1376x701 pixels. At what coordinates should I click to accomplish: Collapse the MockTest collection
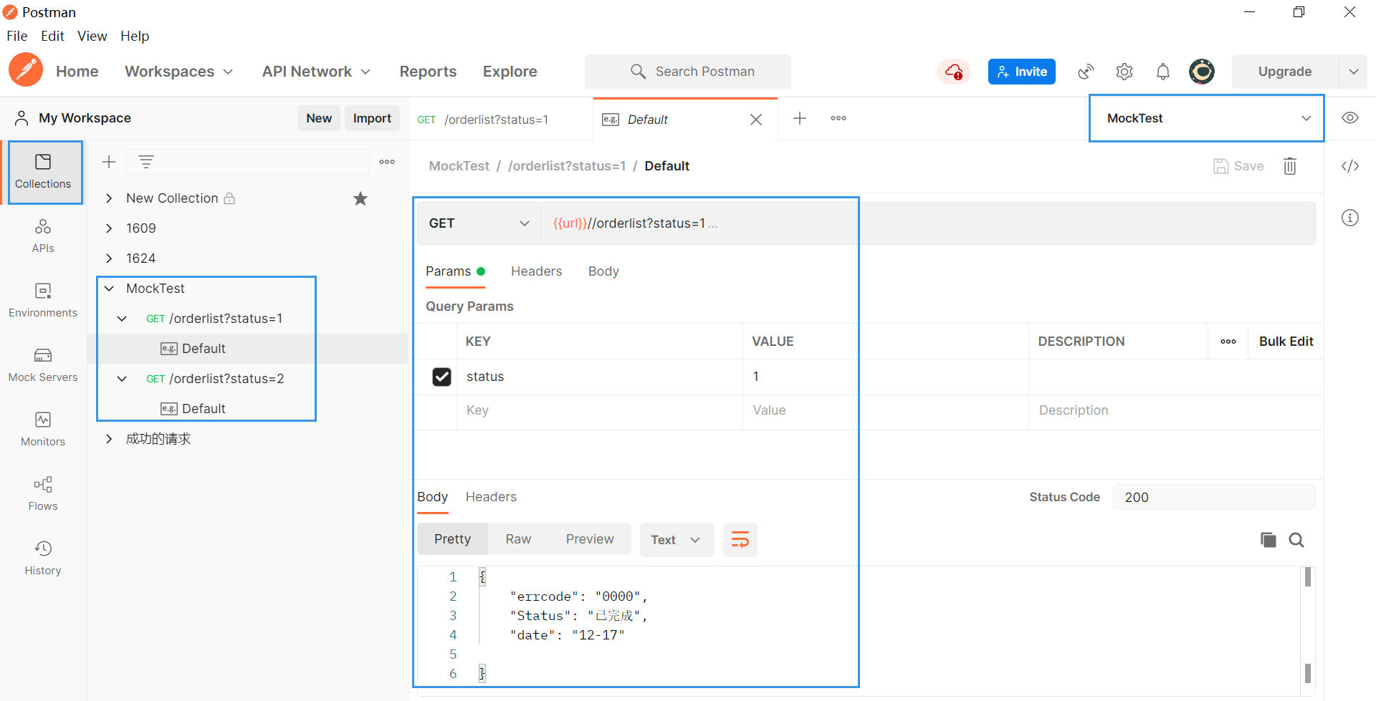click(109, 289)
